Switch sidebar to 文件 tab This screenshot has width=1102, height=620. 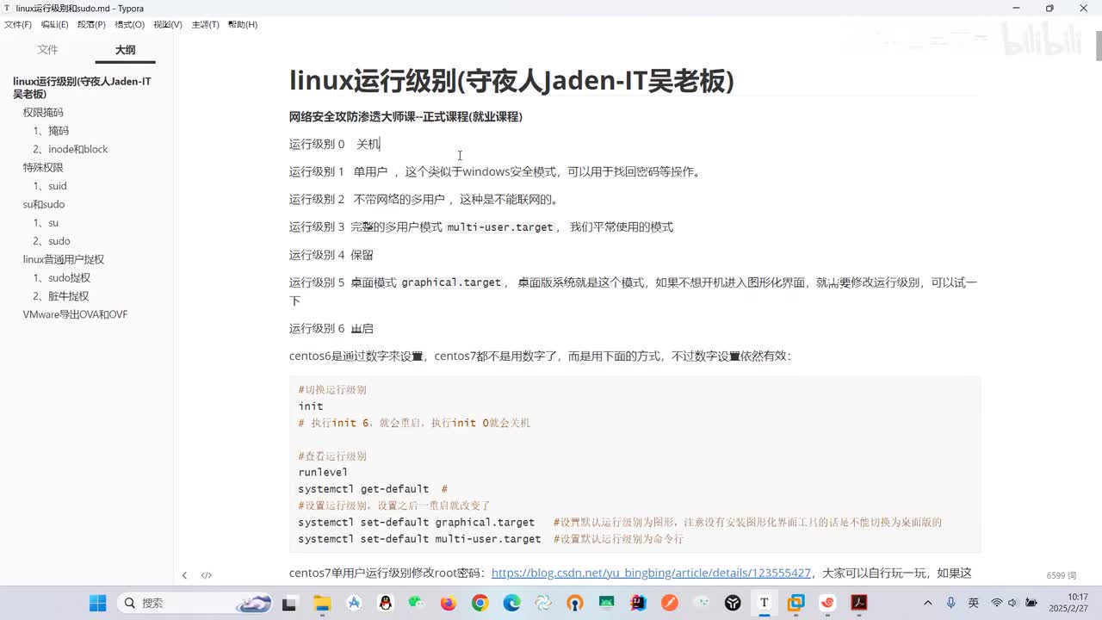(x=47, y=50)
